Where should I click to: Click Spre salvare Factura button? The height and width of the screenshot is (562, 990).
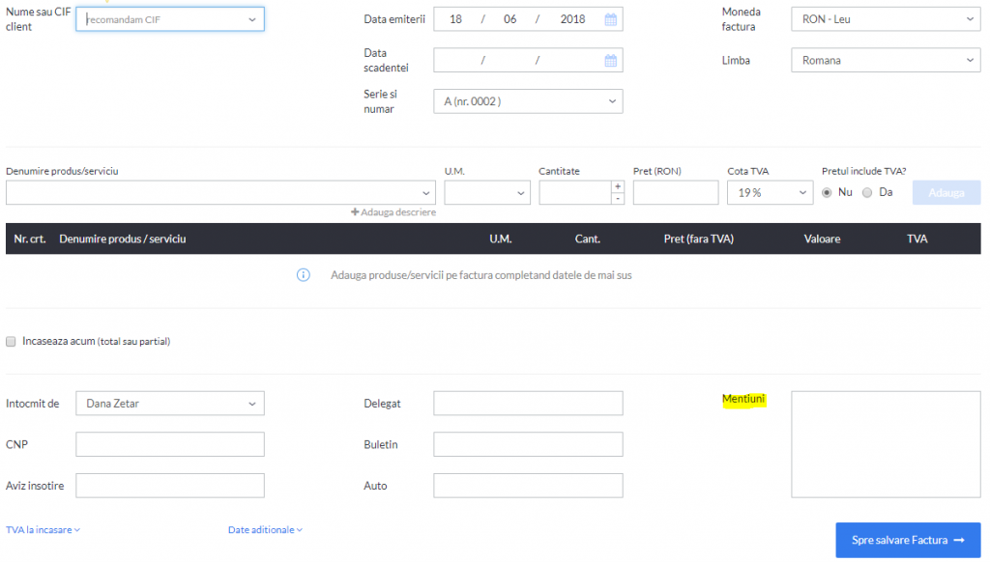point(908,540)
